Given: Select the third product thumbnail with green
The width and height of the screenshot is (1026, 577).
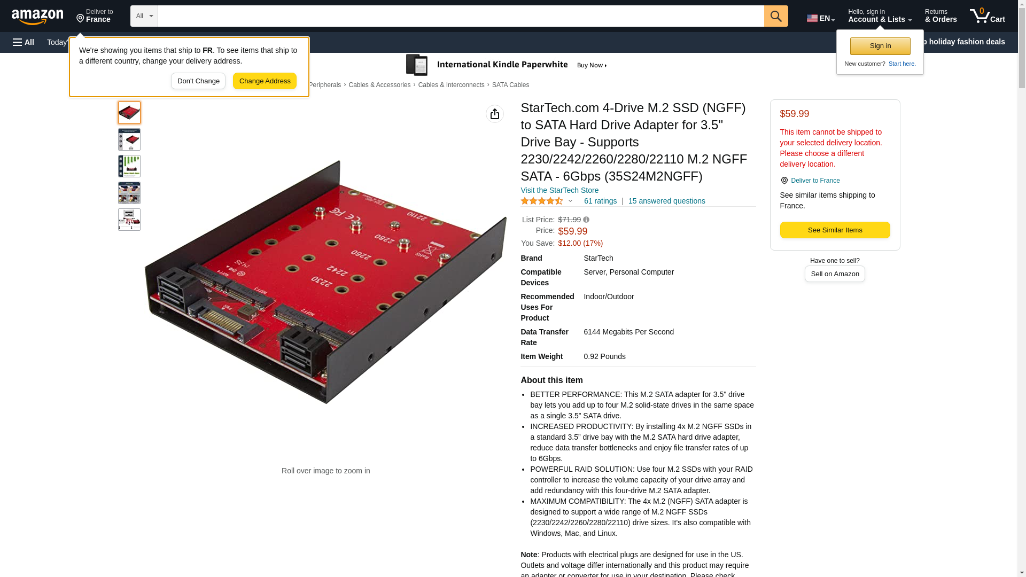Looking at the screenshot, I should [129, 166].
